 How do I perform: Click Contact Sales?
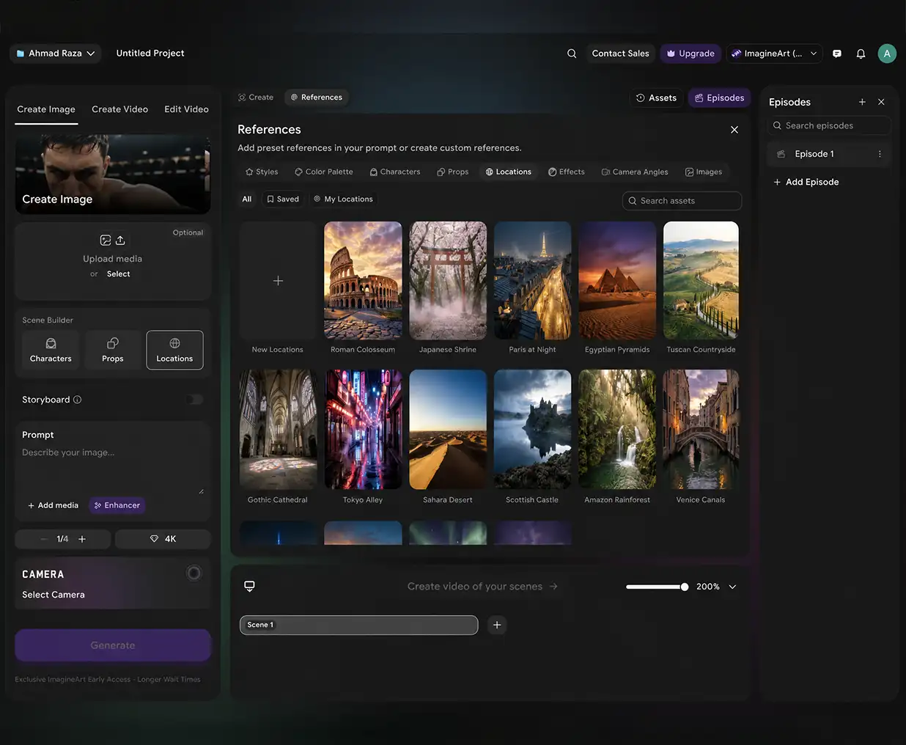(x=620, y=54)
